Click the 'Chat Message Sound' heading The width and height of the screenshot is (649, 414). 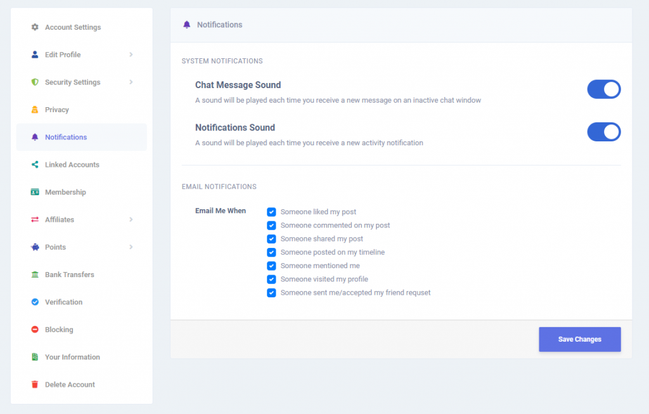[x=238, y=85]
